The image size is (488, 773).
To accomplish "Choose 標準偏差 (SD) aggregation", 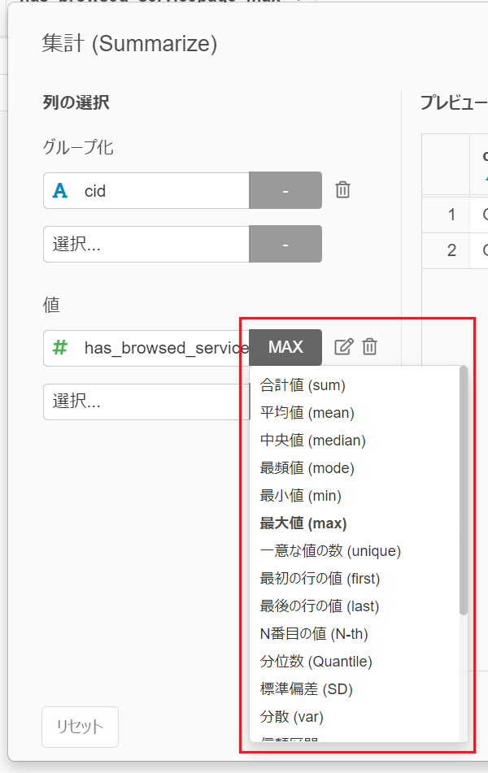I will [x=306, y=689].
